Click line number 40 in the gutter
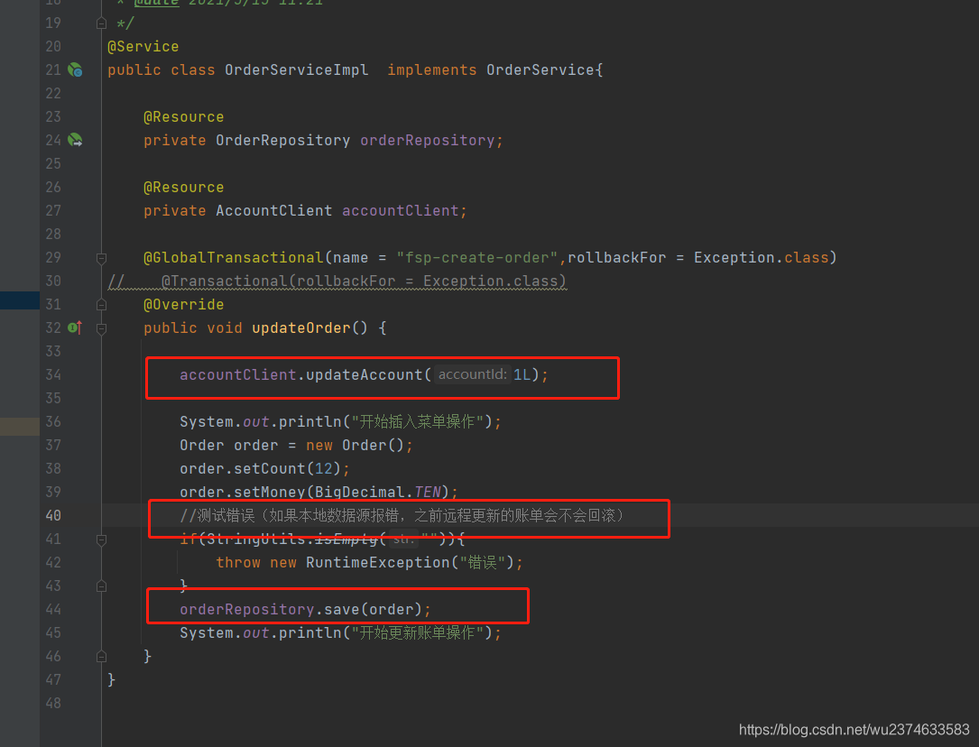Viewport: 979px width, 747px height. click(x=53, y=515)
